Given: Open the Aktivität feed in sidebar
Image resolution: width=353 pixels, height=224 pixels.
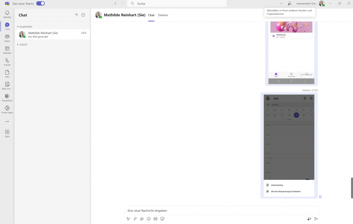Looking at the screenshot, I should point(7,14).
